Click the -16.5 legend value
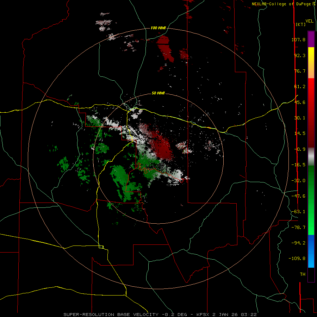The image size is (317, 317). [x=298, y=165]
